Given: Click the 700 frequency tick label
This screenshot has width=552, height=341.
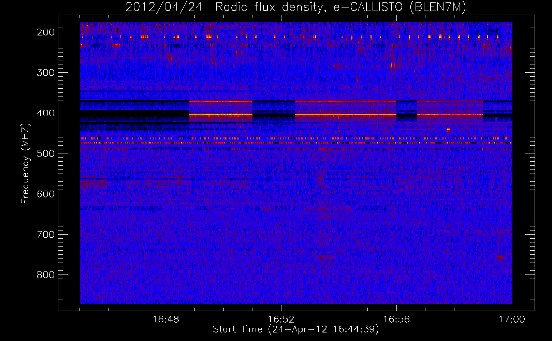Looking at the screenshot, I should click(46, 235).
